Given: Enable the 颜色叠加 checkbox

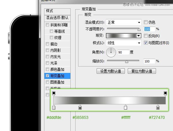Looking at the screenshot, I should tap(47, 69).
